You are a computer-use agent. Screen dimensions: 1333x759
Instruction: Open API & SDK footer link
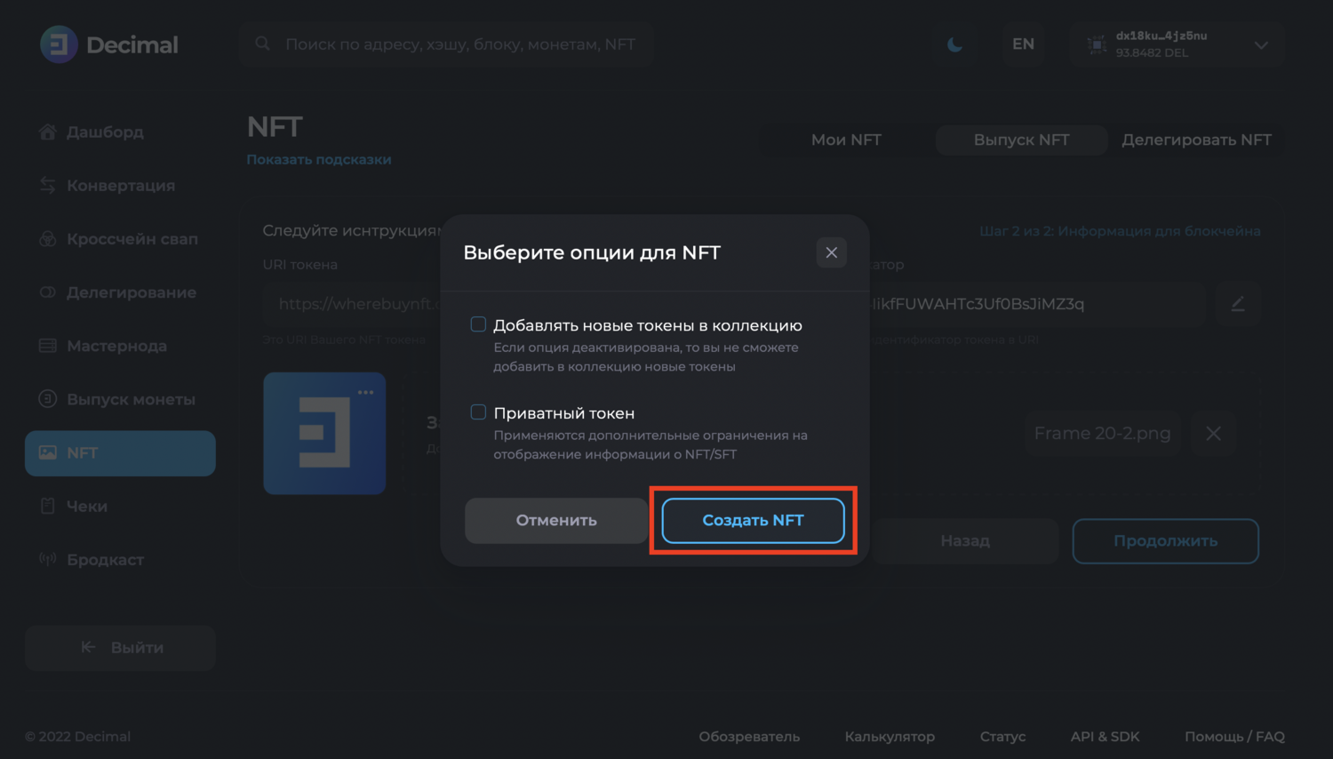[x=1105, y=737]
